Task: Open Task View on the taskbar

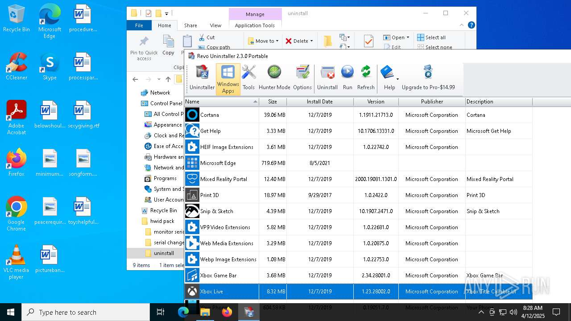Action: coord(161,312)
